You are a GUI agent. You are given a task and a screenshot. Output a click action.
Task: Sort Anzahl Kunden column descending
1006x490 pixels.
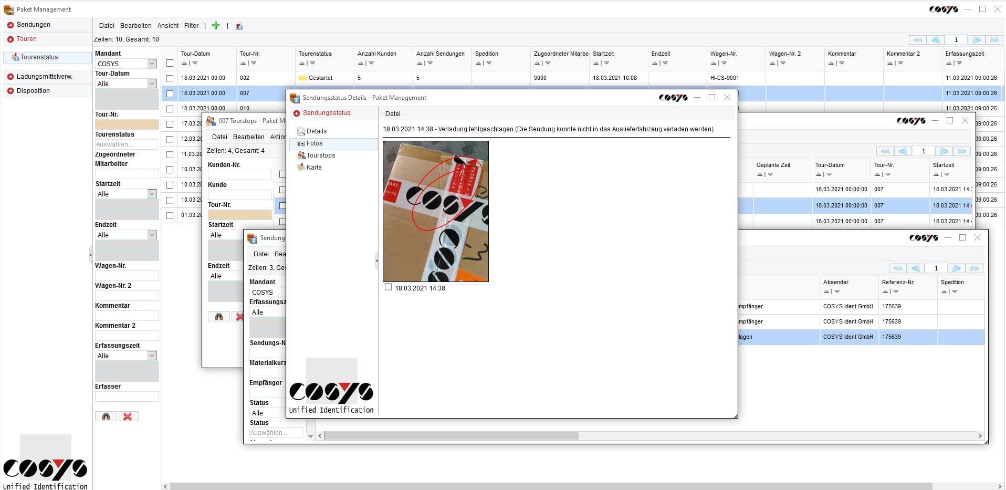pyautogui.click(x=371, y=63)
